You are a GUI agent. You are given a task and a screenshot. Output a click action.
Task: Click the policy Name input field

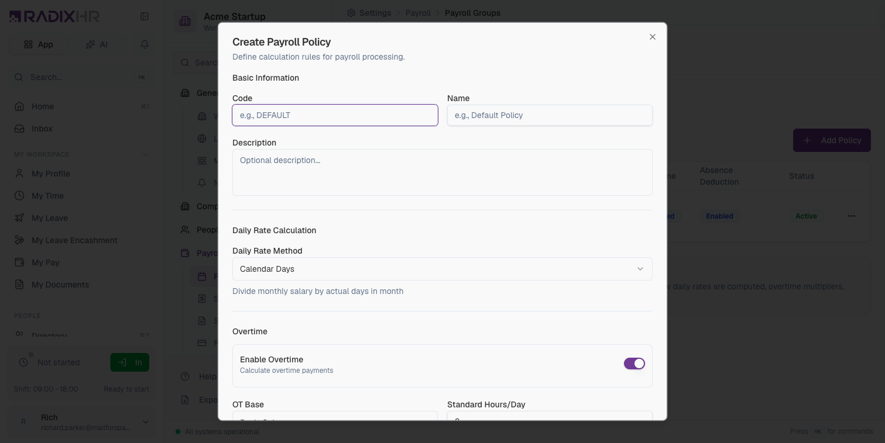tap(550, 115)
